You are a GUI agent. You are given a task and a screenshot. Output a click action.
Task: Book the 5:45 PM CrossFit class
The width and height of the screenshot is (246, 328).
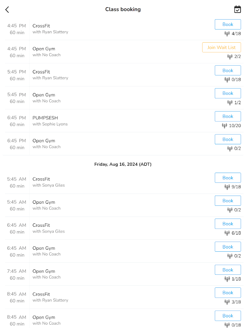tap(228, 71)
